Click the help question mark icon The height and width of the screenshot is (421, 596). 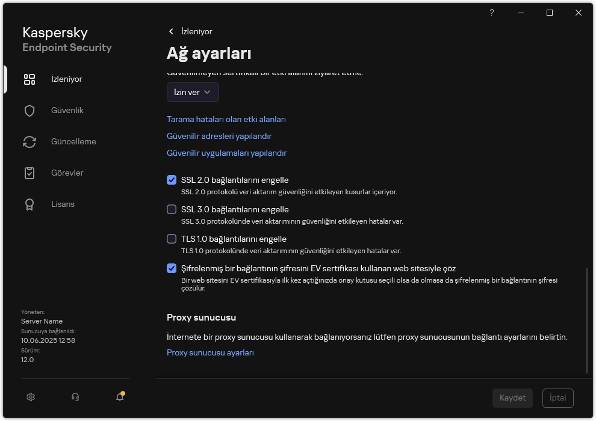pyautogui.click(x=491, y=12)
